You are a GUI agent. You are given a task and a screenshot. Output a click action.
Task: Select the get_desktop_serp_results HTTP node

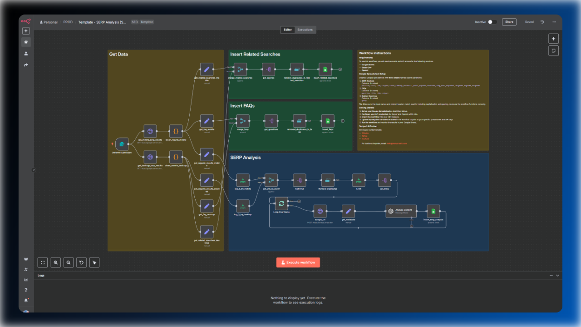[x=150, y=157]
